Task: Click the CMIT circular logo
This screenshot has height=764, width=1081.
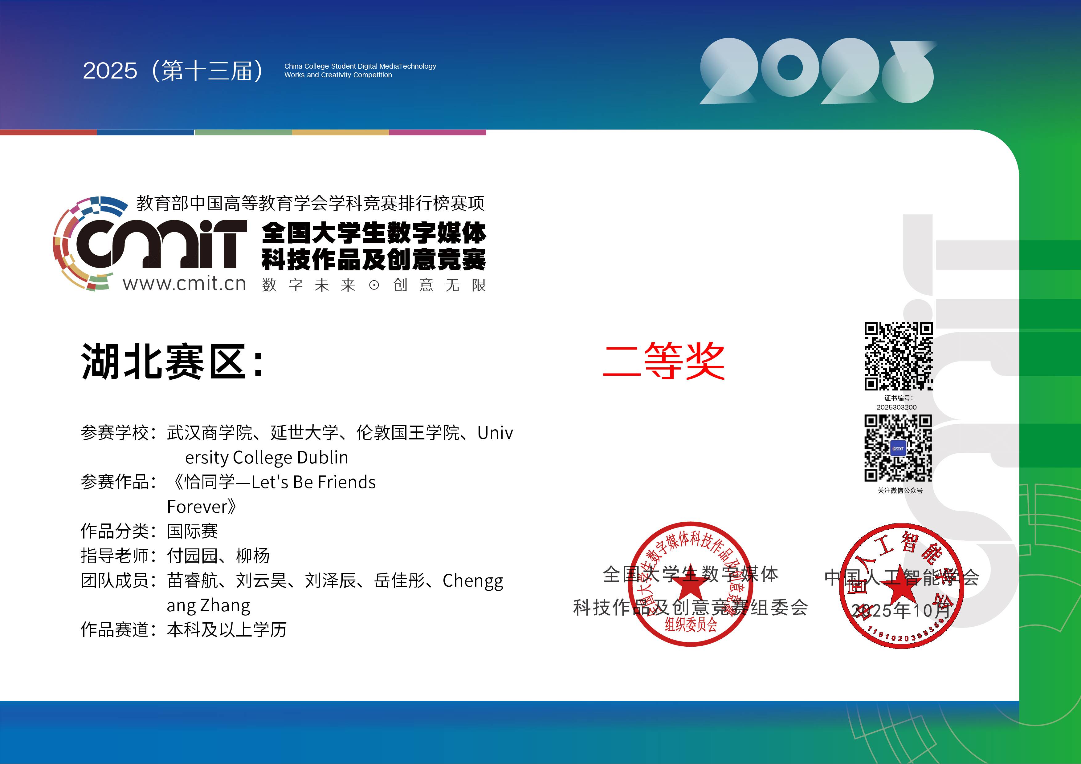Action: pos(150,243)
